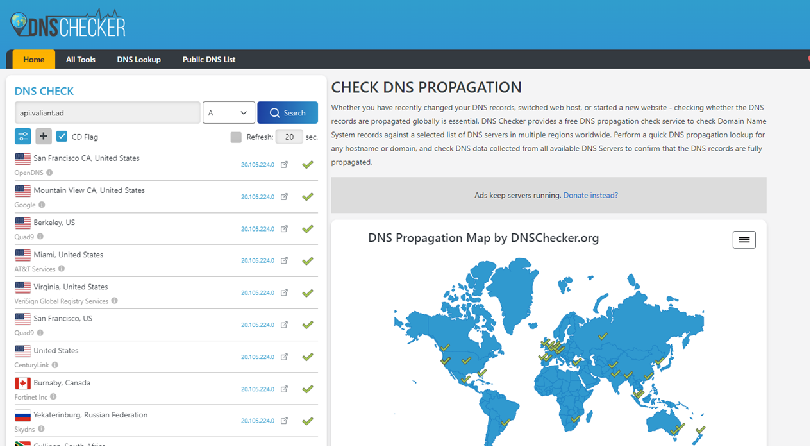This screenshot has height=447, width=811.
Task: Click info icon next to Google
Action: (x=42, y=205)
